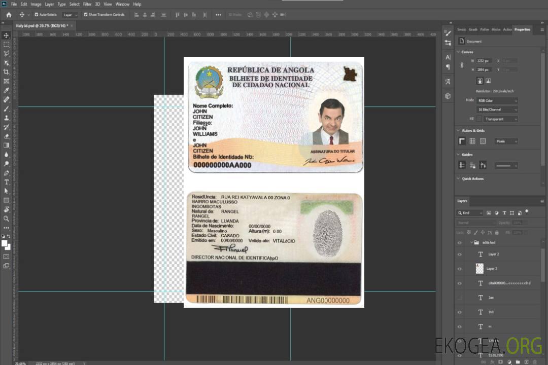
Task: Open the Image menu
Action: 36,4
